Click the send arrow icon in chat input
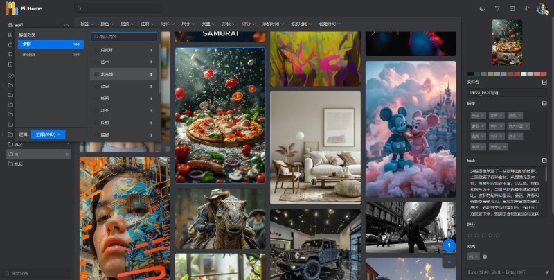Image resolution: width=554 pixels, height=280 pixels. pyautogui.click(x=546, y=272)
